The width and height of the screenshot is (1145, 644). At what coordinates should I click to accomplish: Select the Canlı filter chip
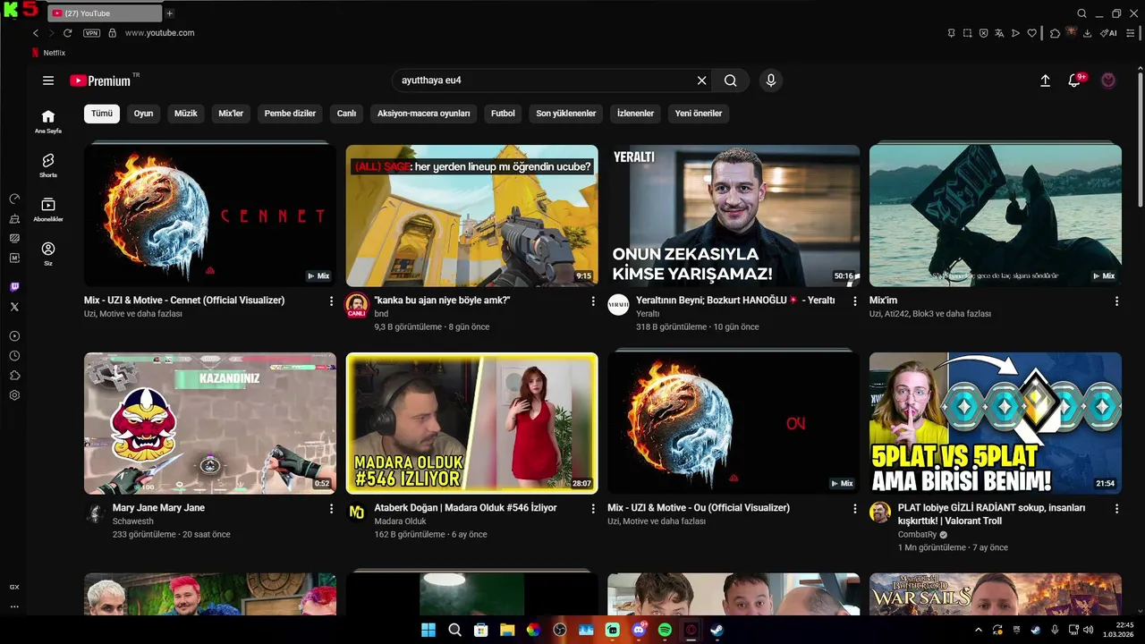[346, 114]
